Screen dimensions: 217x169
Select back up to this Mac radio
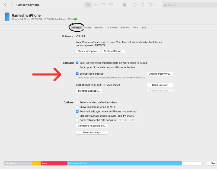coord(77,67)
